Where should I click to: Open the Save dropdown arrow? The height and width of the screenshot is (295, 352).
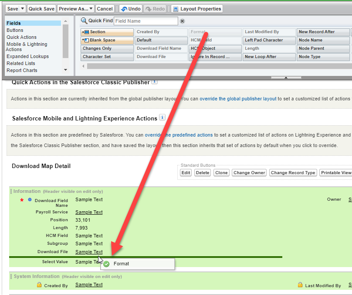(x=23, y=9)
